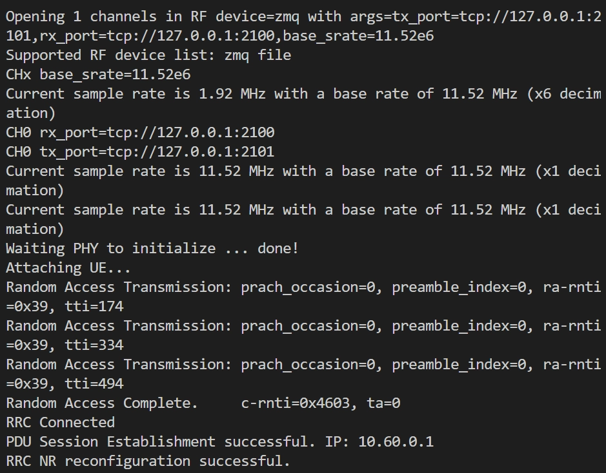The image size is (606, 473).
Task: Click the 'RRC Connected' line
Action: [x=60, y=422]
